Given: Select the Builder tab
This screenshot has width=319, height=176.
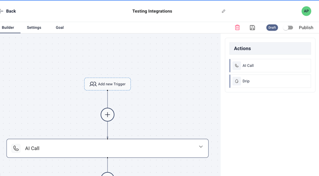Looking at the screenshot, I should 8,27.
